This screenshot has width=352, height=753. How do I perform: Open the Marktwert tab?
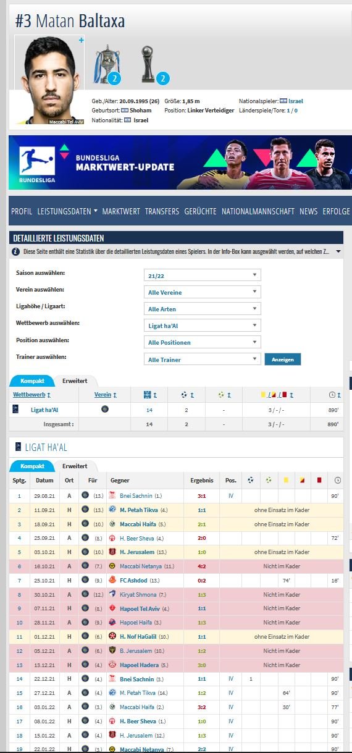pos(121,211)
